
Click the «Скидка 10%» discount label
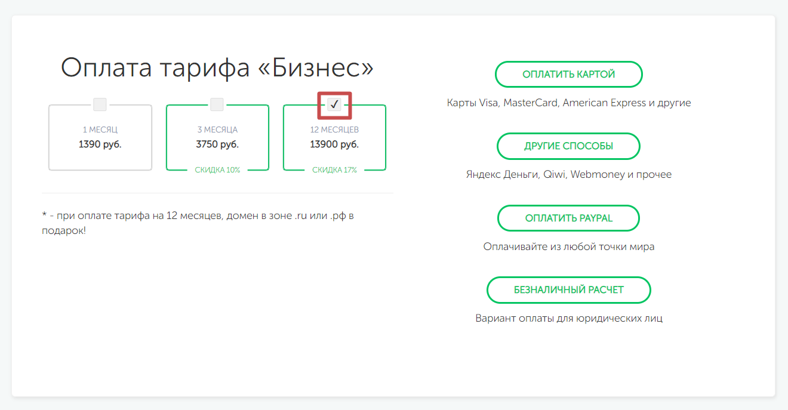217,170
